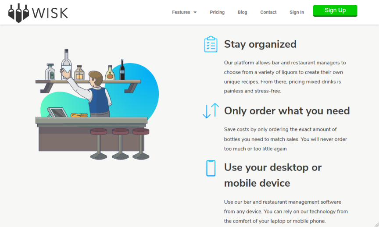Go to the Pricing page
Image resolution: width=379 pixels, height=227 pixels.
[x=217, y=12]
